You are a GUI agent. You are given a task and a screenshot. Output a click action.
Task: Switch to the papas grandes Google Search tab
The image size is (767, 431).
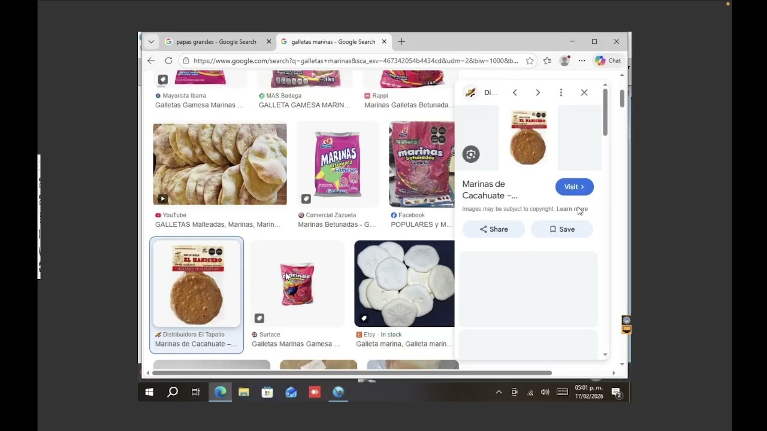(216, 42)
